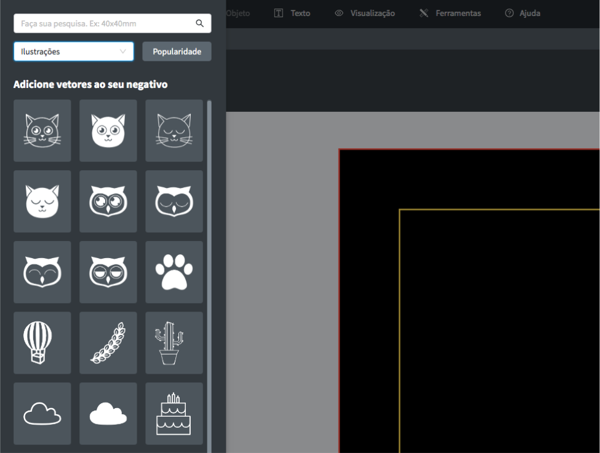
Task: Add the birthday cake vector
Action: [174, 414]
